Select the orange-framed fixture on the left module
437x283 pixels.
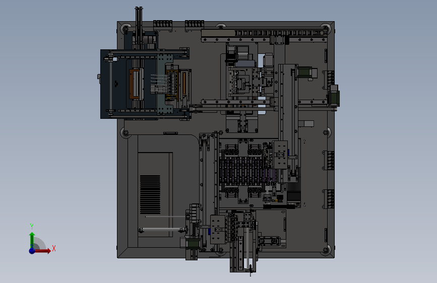(x=135, y=84)
